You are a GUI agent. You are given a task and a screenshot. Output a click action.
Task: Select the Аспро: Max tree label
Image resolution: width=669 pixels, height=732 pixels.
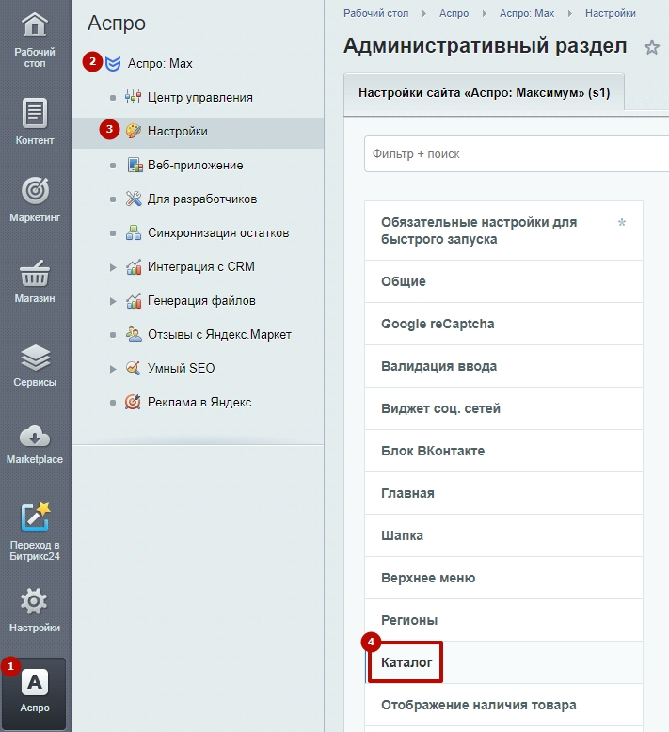(x=160, y=63)
